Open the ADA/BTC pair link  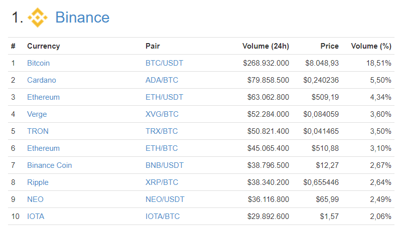click(x=162, y=80)
